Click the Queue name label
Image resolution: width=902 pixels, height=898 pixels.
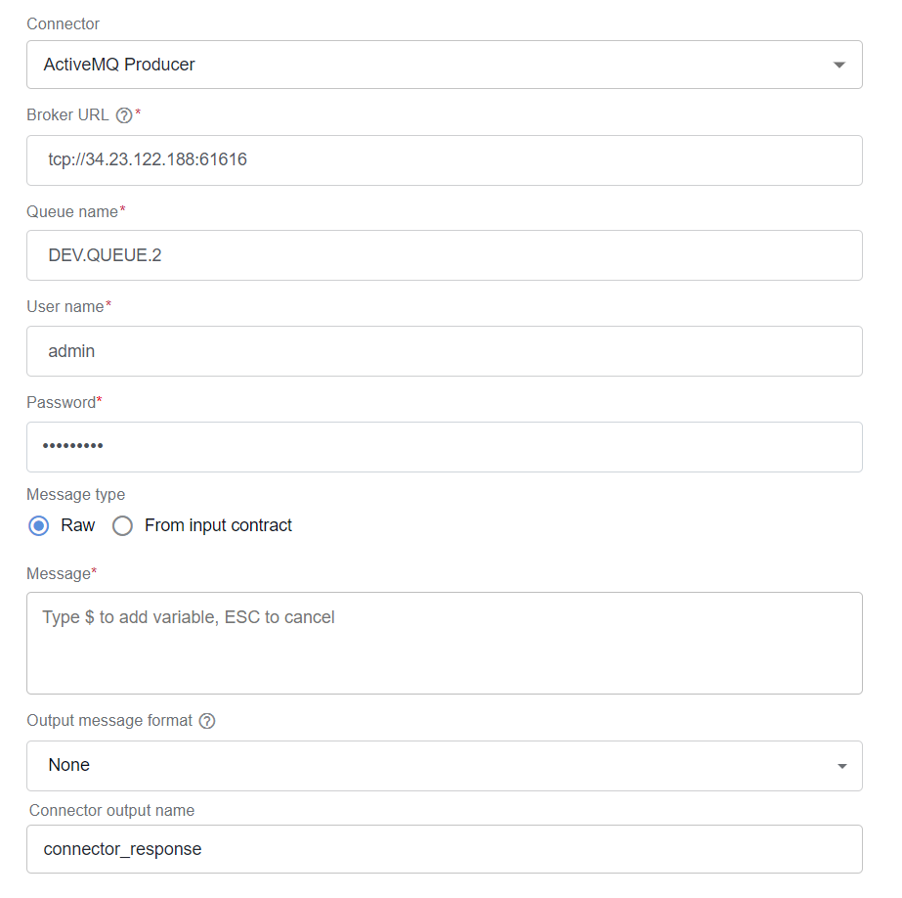[x=72, y=212]
